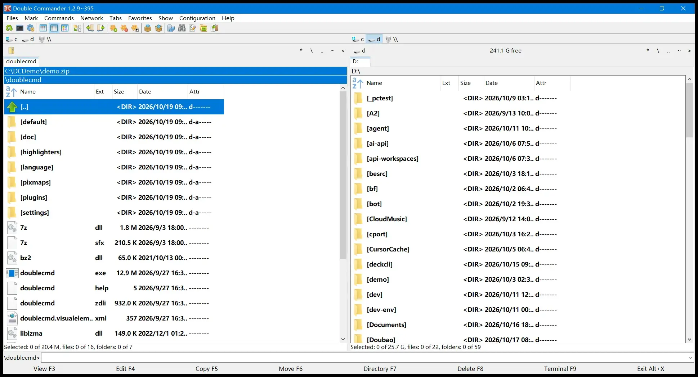Open the right panel d drive-list button

[359, 51]
